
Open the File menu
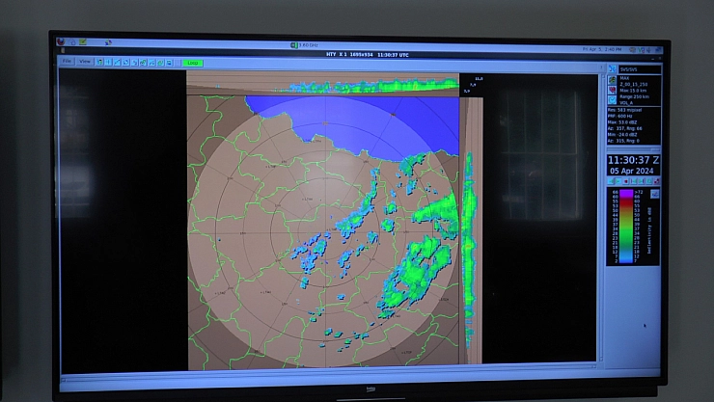coord(67,61)
